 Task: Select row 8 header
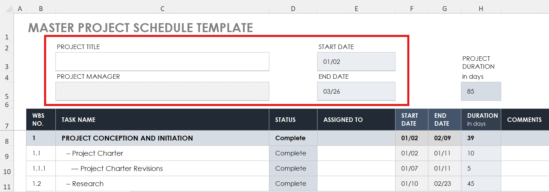point(7,141)
